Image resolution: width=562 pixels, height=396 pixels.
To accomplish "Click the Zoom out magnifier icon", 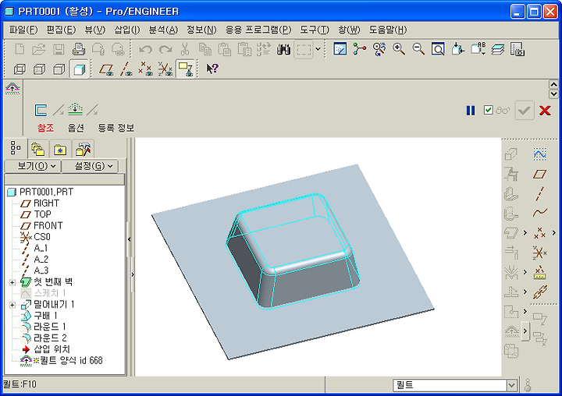I will pos(418,49).
